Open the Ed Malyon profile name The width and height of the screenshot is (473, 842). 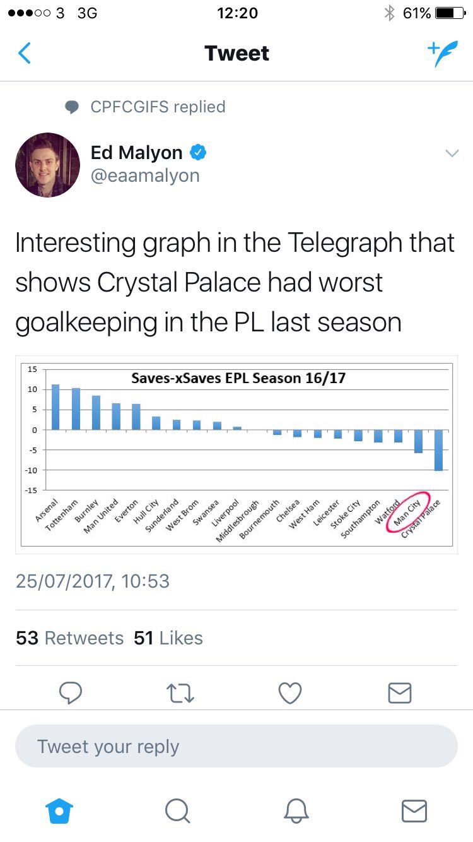pos(136,152)
